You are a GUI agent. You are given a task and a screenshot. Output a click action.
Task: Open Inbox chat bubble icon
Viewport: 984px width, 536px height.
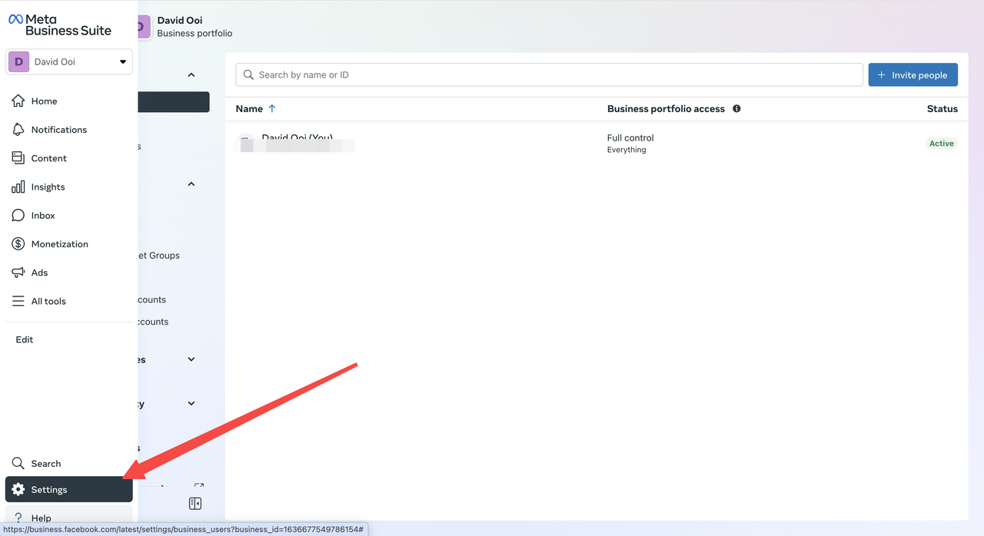(18, 216)
